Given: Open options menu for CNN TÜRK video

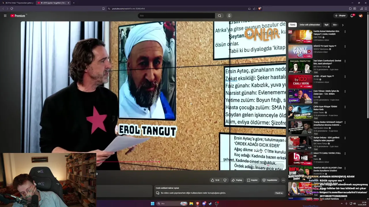Looking at the screenshot, I should (345, 32).
